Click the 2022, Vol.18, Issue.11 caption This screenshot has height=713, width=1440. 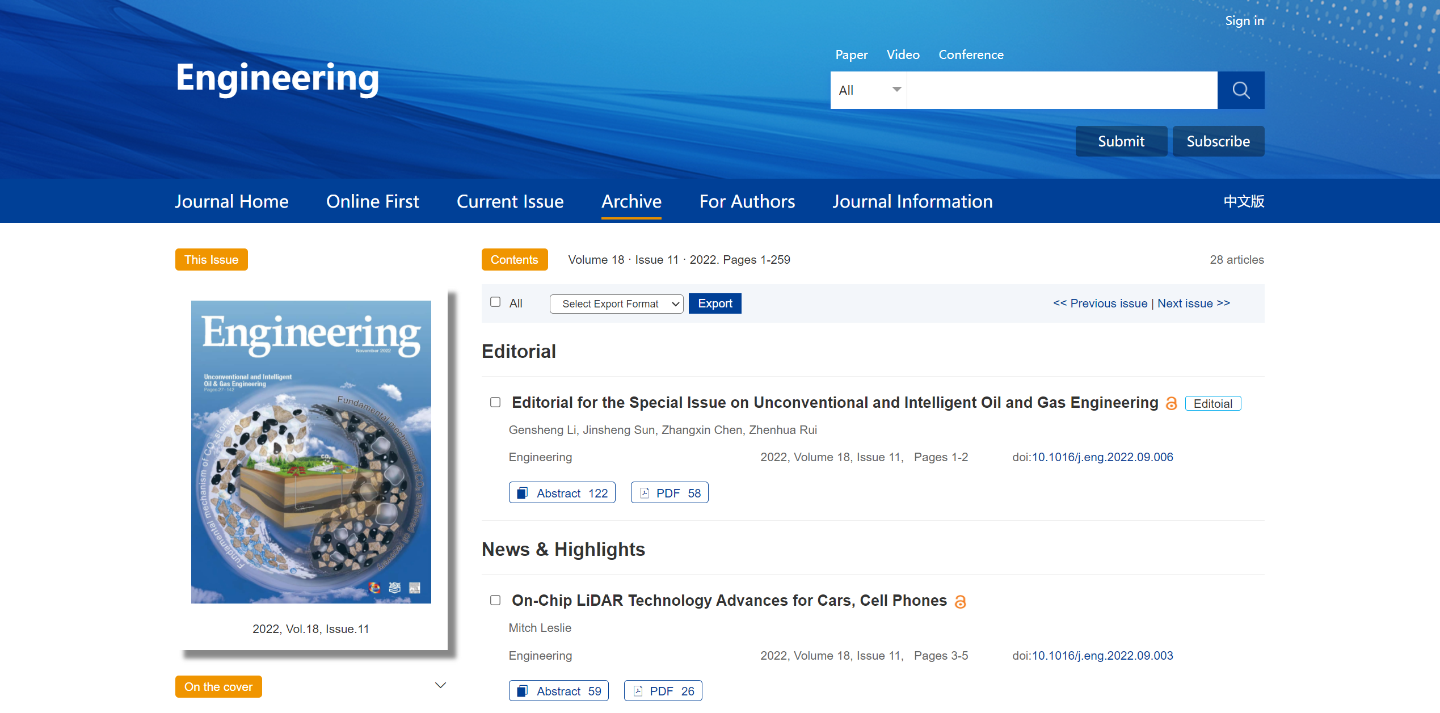click(311, 629)
